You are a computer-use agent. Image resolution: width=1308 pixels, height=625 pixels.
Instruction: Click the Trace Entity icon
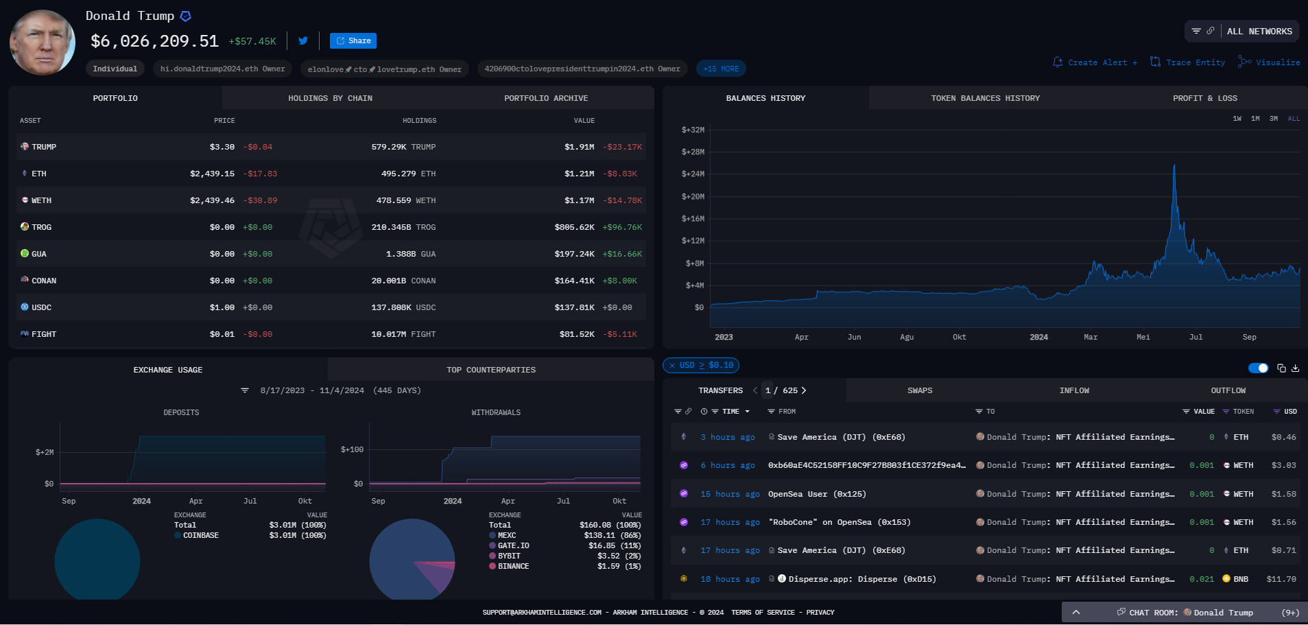[1155, 62]
